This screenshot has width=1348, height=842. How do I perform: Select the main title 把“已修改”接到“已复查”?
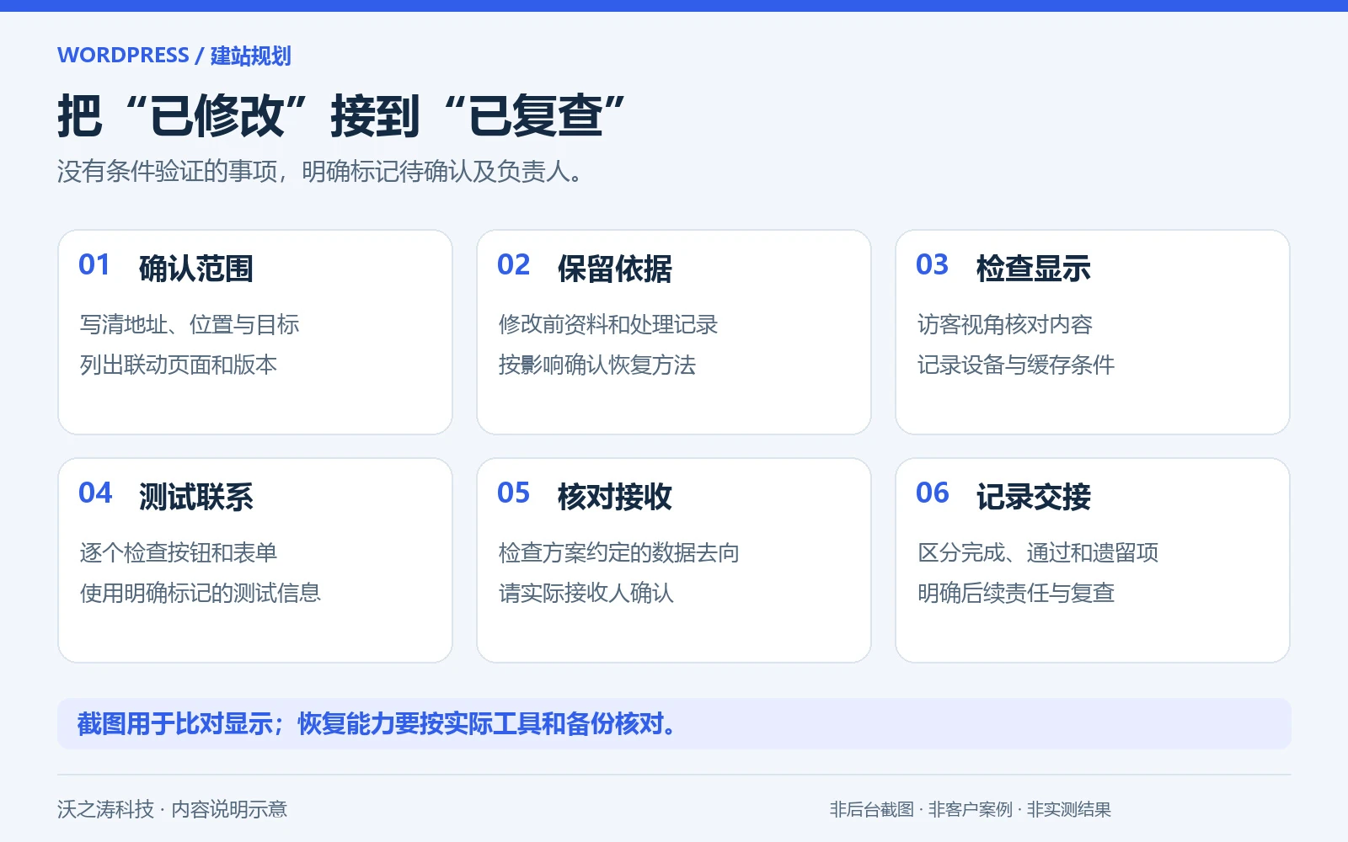(x=341, y=115)
